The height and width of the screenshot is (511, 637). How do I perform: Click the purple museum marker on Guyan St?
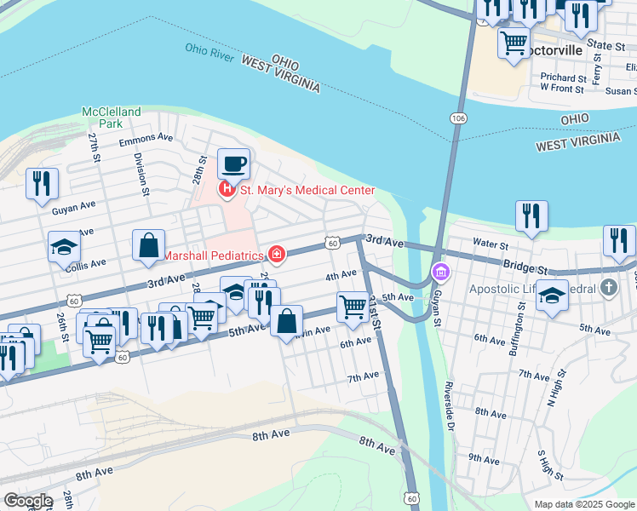tap(441, 272)
